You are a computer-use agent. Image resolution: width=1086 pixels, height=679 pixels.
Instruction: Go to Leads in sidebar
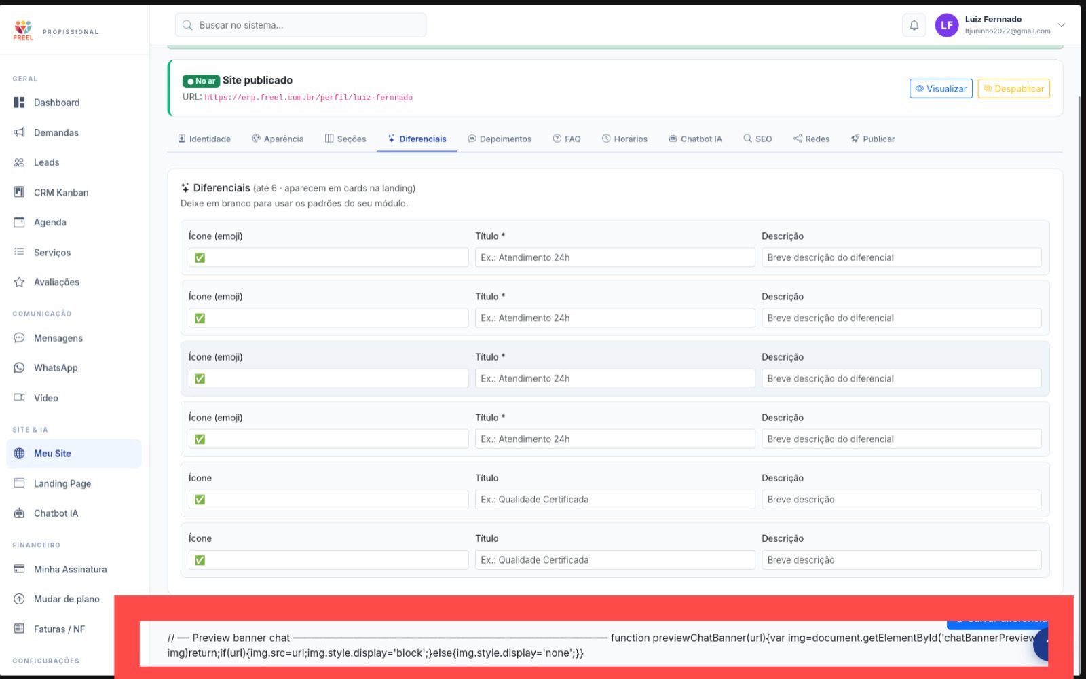pyautogui.click(x=46, y=162)
